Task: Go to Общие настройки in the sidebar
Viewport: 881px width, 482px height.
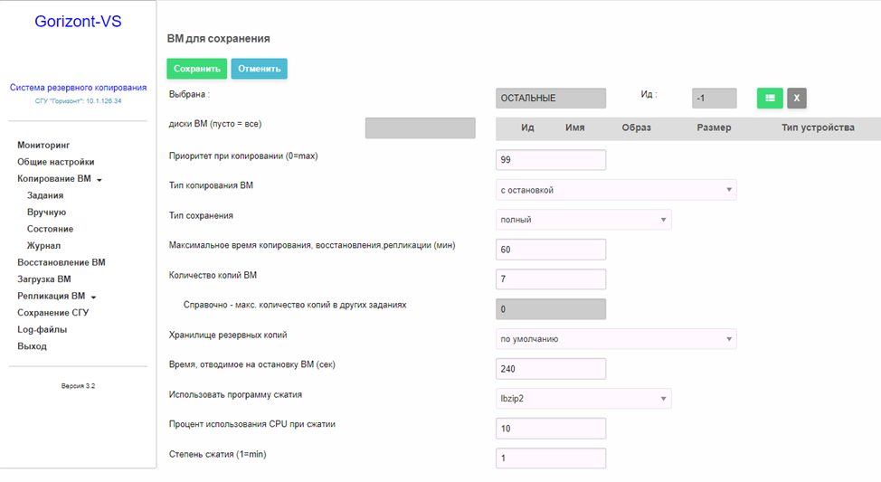Action: [x=55, y=162]
